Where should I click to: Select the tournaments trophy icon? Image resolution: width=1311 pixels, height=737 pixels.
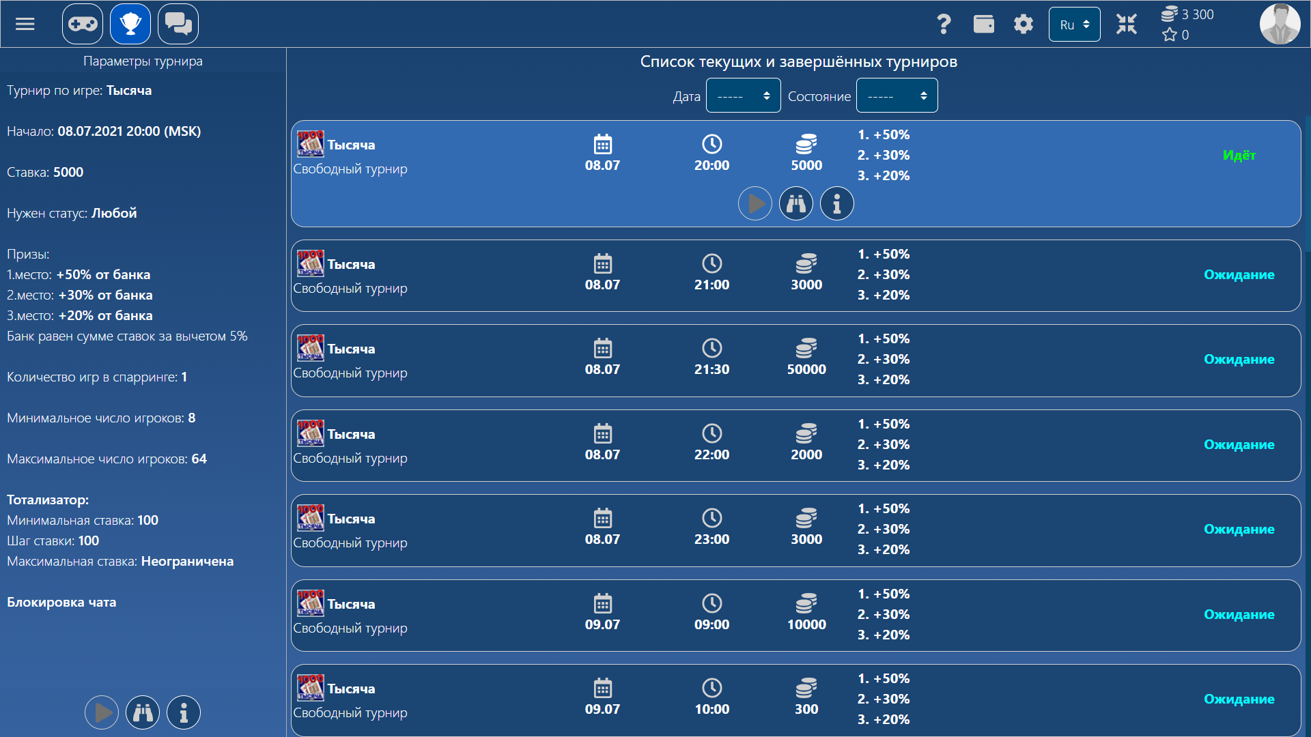(x=130, y=24)
